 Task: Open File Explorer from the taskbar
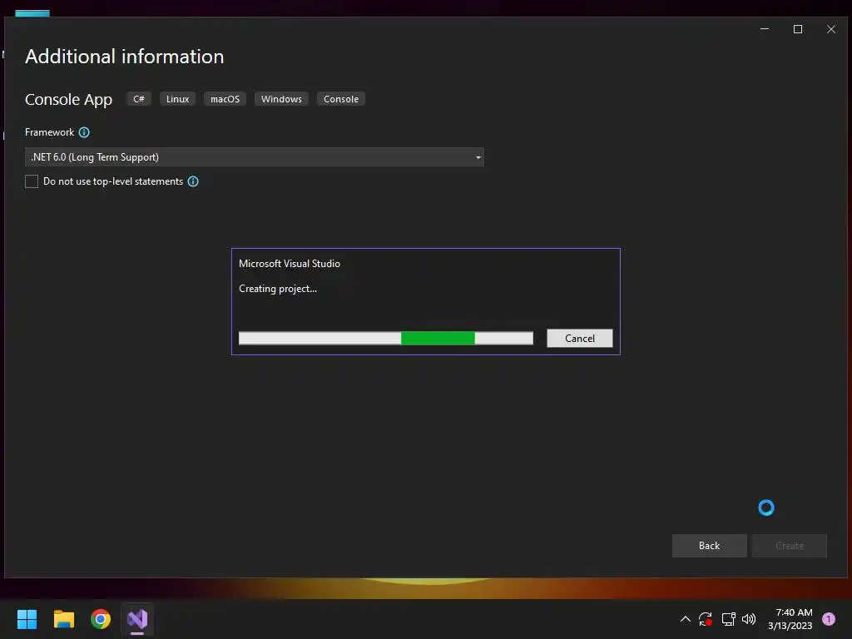pos(63,619)
